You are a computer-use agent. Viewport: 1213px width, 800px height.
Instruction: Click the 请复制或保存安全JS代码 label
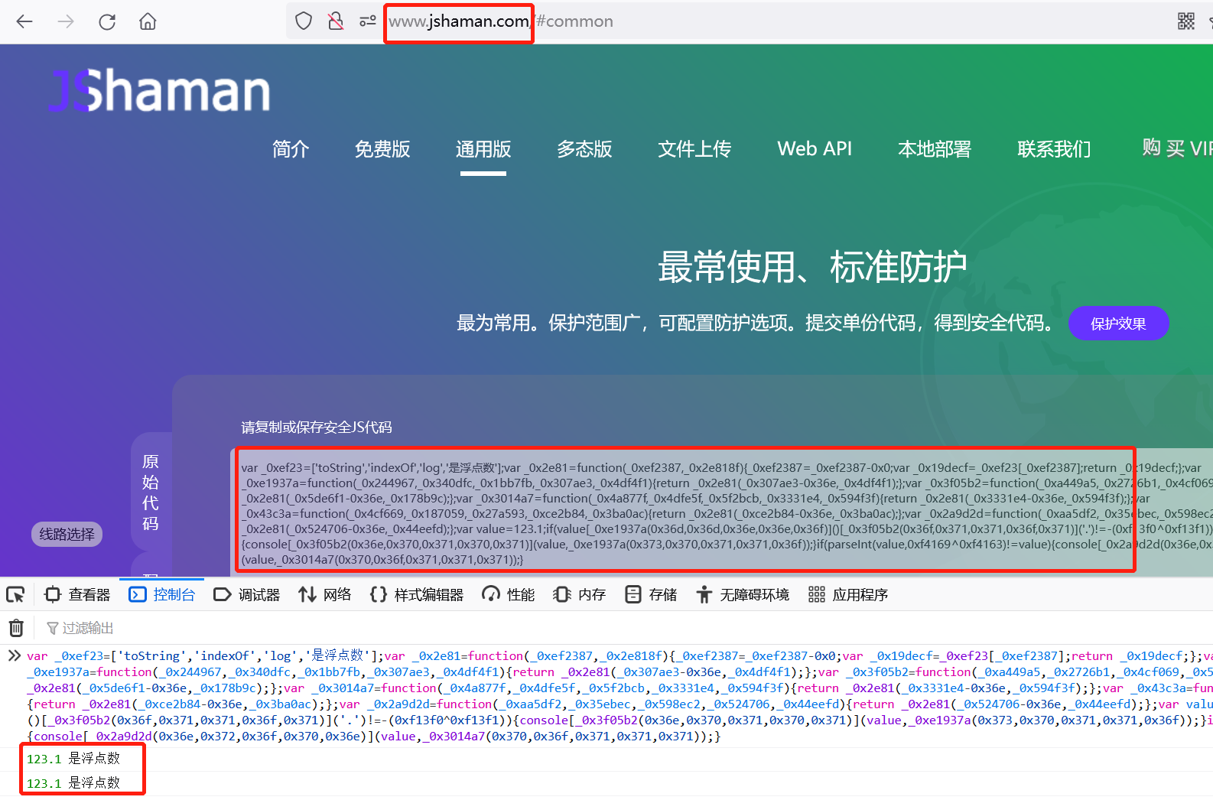pos(317,427)
